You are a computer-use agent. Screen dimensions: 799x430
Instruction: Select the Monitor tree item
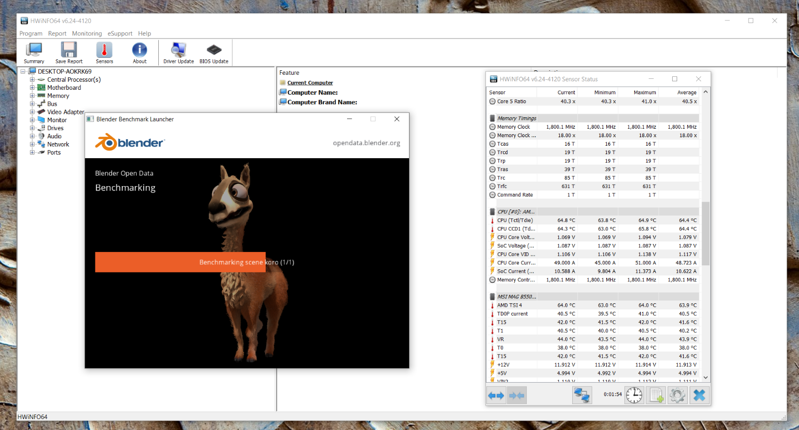click(x=57, y=120)
